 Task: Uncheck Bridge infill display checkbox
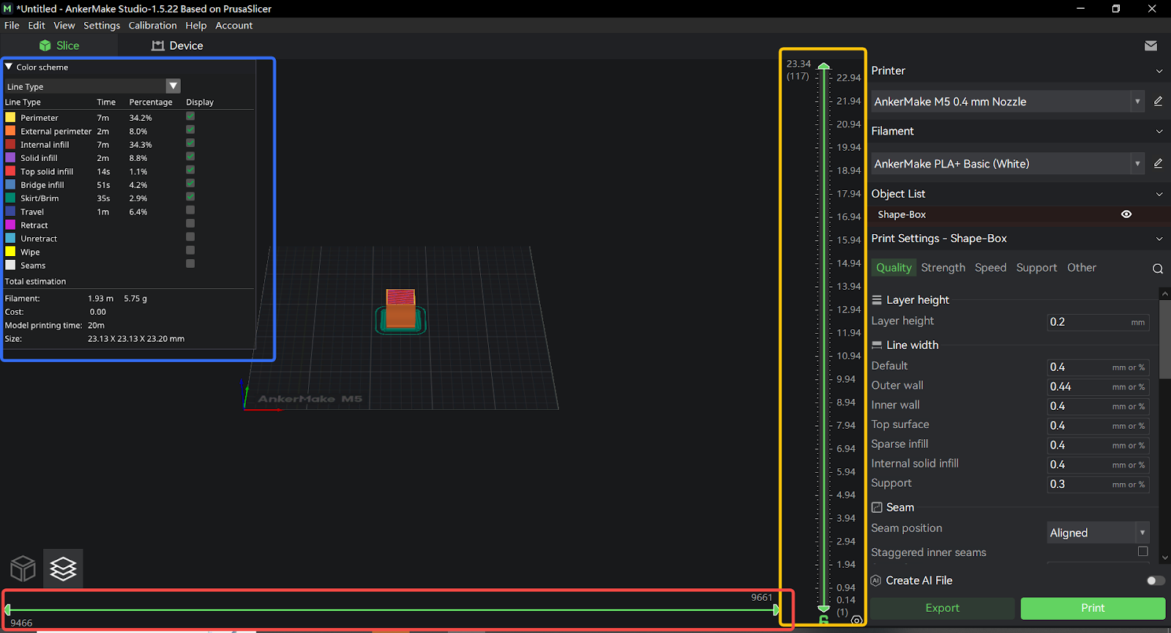tap(190, 183)
